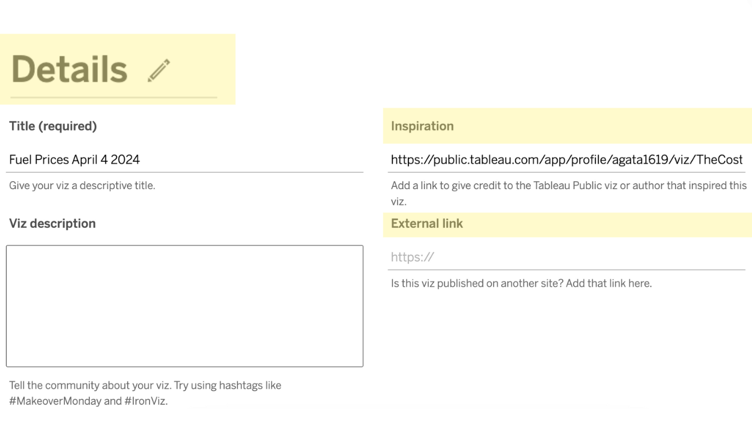752x441 pixels.
Task: Click inside the Viz description text box
Action: pos(185,306)
